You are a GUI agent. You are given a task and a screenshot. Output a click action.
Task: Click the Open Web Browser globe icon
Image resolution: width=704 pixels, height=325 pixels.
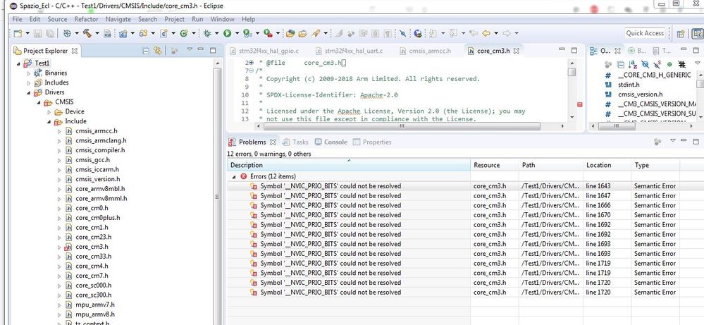(418, 33)
